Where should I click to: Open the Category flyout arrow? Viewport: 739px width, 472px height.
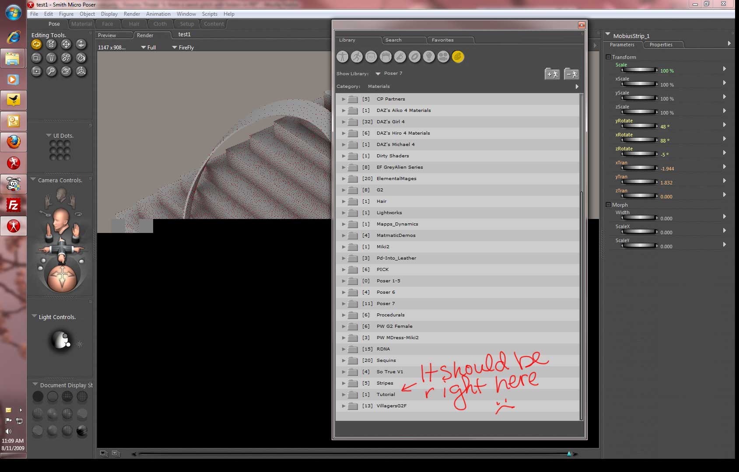point(577,87)
